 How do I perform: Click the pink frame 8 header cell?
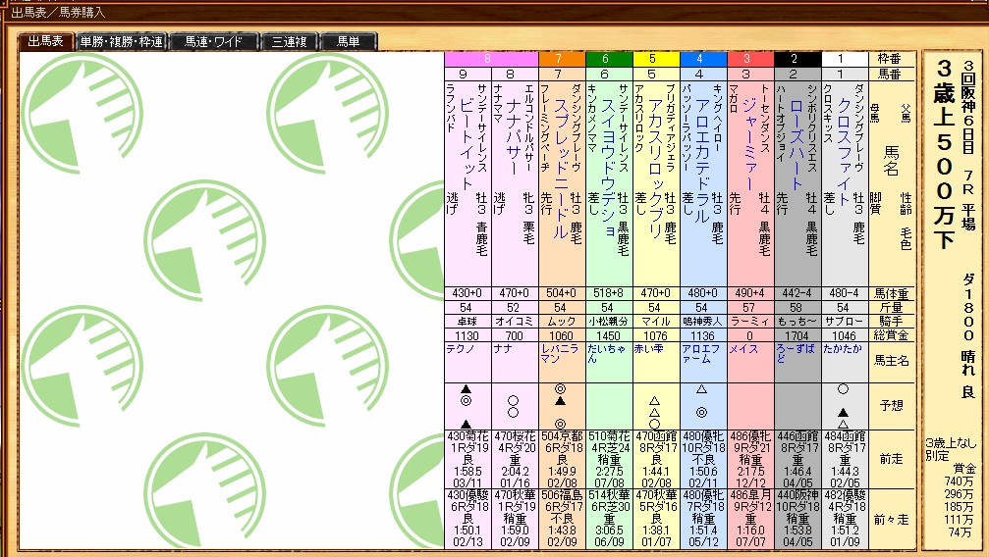pos(491,59)
